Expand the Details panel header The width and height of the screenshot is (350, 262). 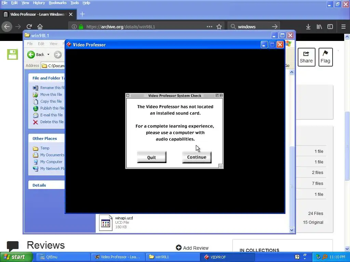pos(46,185)
